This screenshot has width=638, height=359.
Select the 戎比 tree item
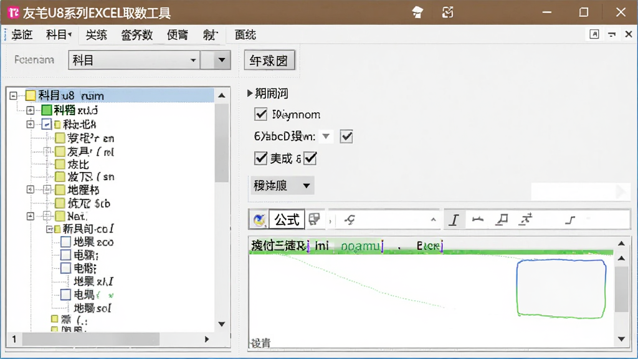click(78, 165)
